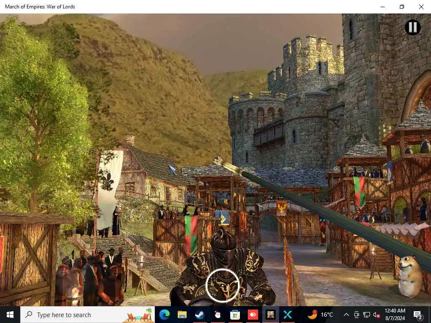This screenshot has height=323, width=431.
Task: Open File Explorer from the taskbar
Action: coord(182,315)
